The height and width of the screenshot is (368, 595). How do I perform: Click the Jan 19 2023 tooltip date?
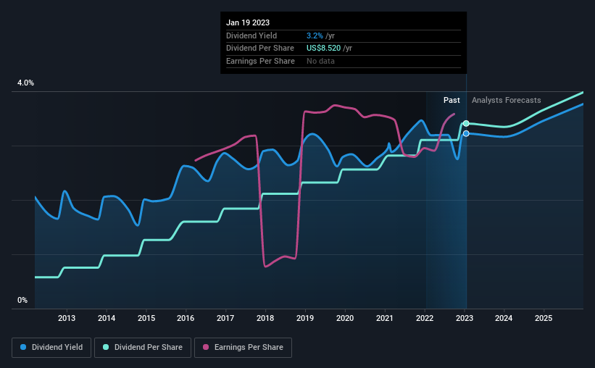click(248, 22)
